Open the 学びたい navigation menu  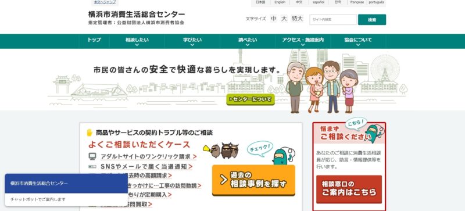point(192,40)
